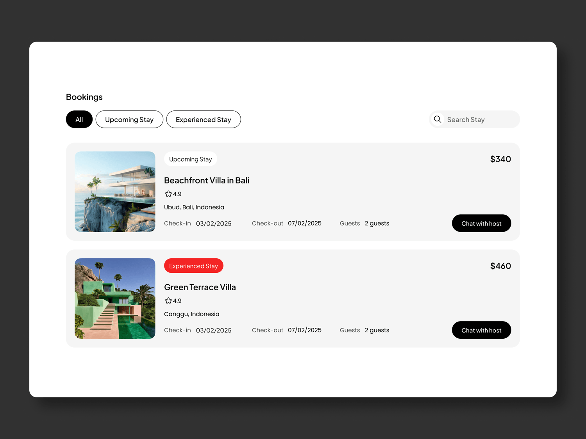Show only Experienced Stay bookings tab

point(204,119)
